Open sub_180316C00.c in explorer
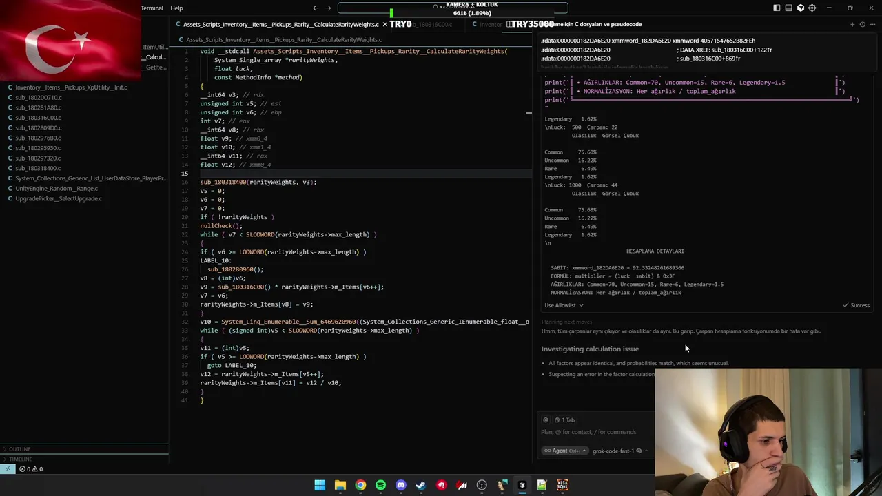Screen dimensions: 882x496 pyautogui.click(x=39, y=118)
